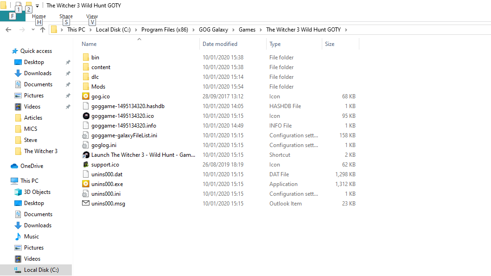Open the recent locations dropdown arrow
491x276 pixels.
pyautogui.click(x=33, y=30)
